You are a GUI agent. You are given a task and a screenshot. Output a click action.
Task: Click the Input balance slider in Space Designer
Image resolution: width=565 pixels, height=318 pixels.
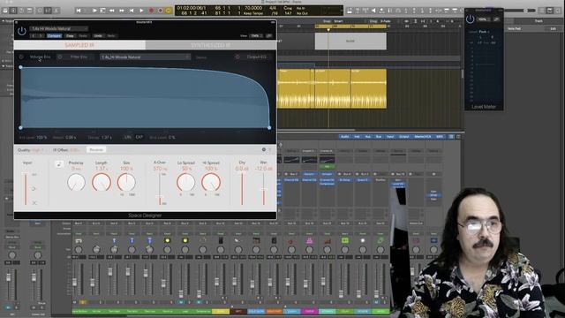tap(26, 188)
